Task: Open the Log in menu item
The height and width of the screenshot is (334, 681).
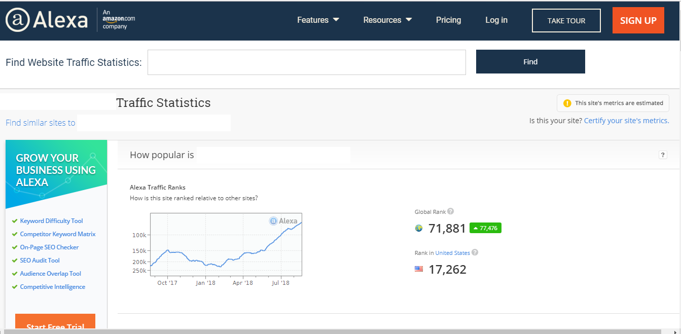Action: [x=496, y=20]
